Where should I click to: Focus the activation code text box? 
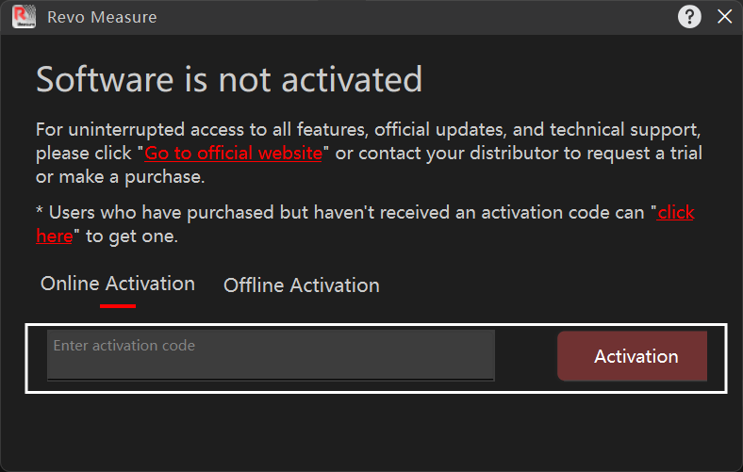coord(271,354)
